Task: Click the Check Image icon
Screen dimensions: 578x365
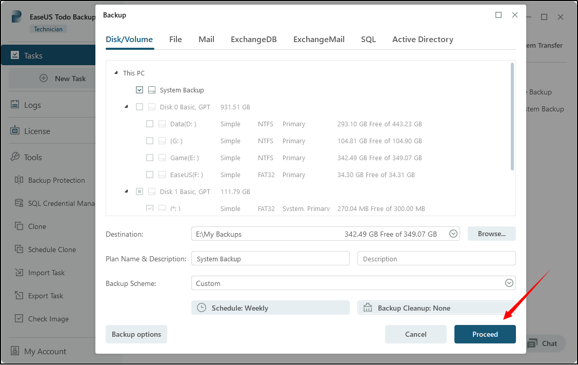Action: tap(19, 319)
